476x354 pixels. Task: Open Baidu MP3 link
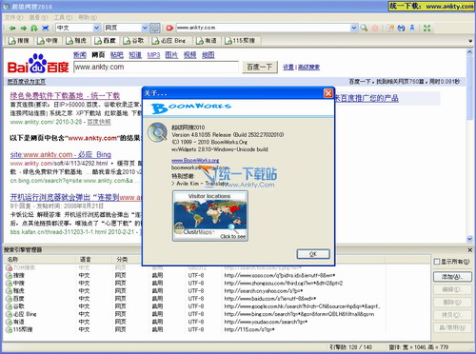coord(153,55)
